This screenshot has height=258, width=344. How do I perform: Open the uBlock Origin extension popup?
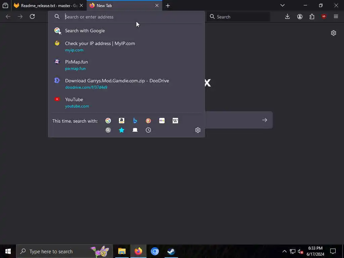(324, 16)
